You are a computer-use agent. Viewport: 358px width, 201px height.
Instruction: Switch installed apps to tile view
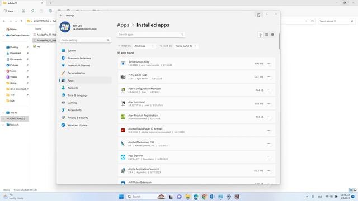[x=272, y=35]
